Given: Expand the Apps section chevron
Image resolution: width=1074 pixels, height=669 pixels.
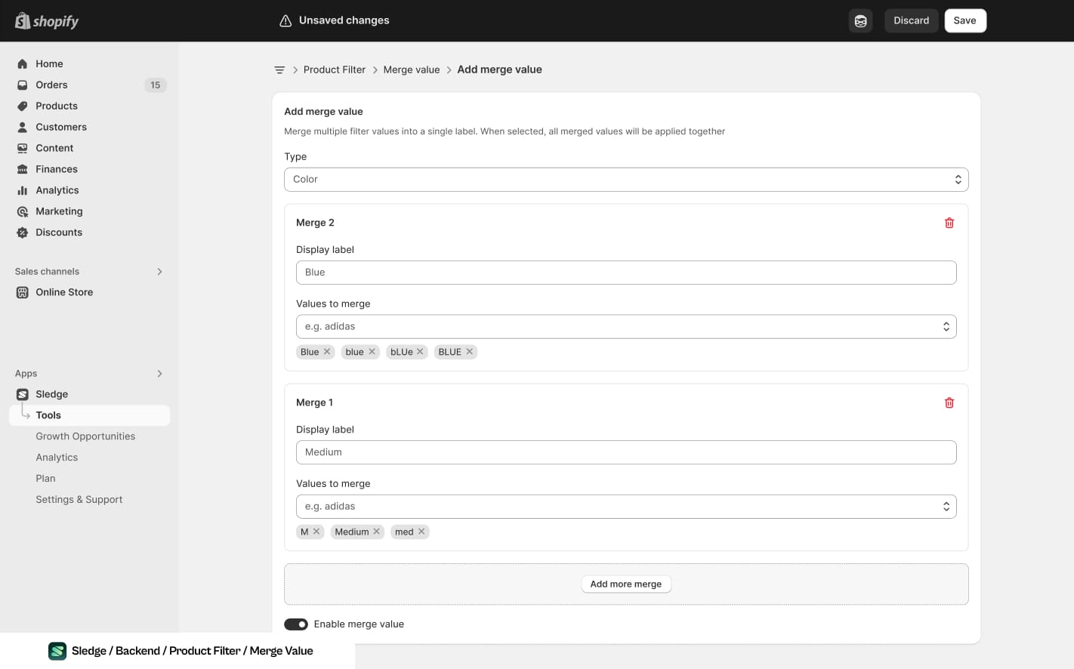Looking at the screenshot, I should [159, 374].
